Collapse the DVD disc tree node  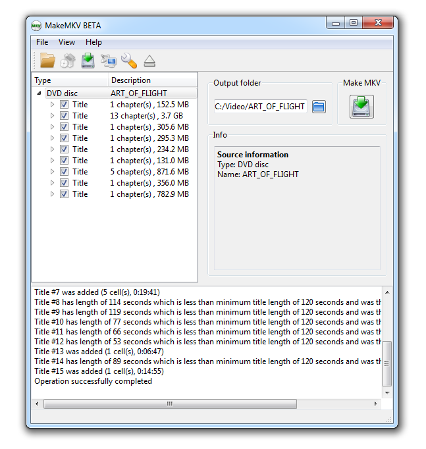[x=40, y=93]
